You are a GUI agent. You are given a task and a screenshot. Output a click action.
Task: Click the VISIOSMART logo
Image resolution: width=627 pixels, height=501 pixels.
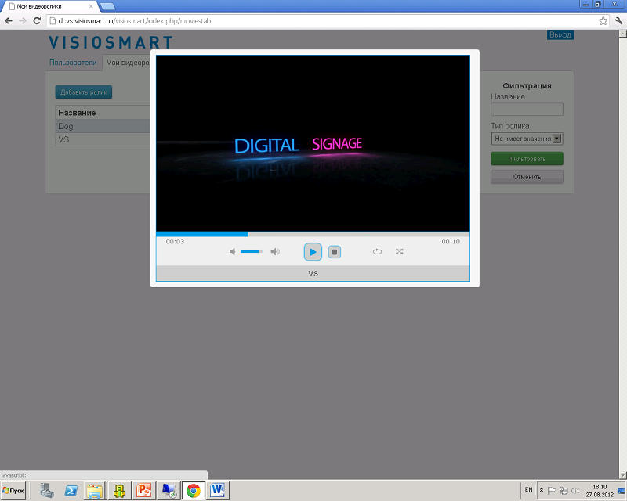pyautogui.click(x=111, y=42)
